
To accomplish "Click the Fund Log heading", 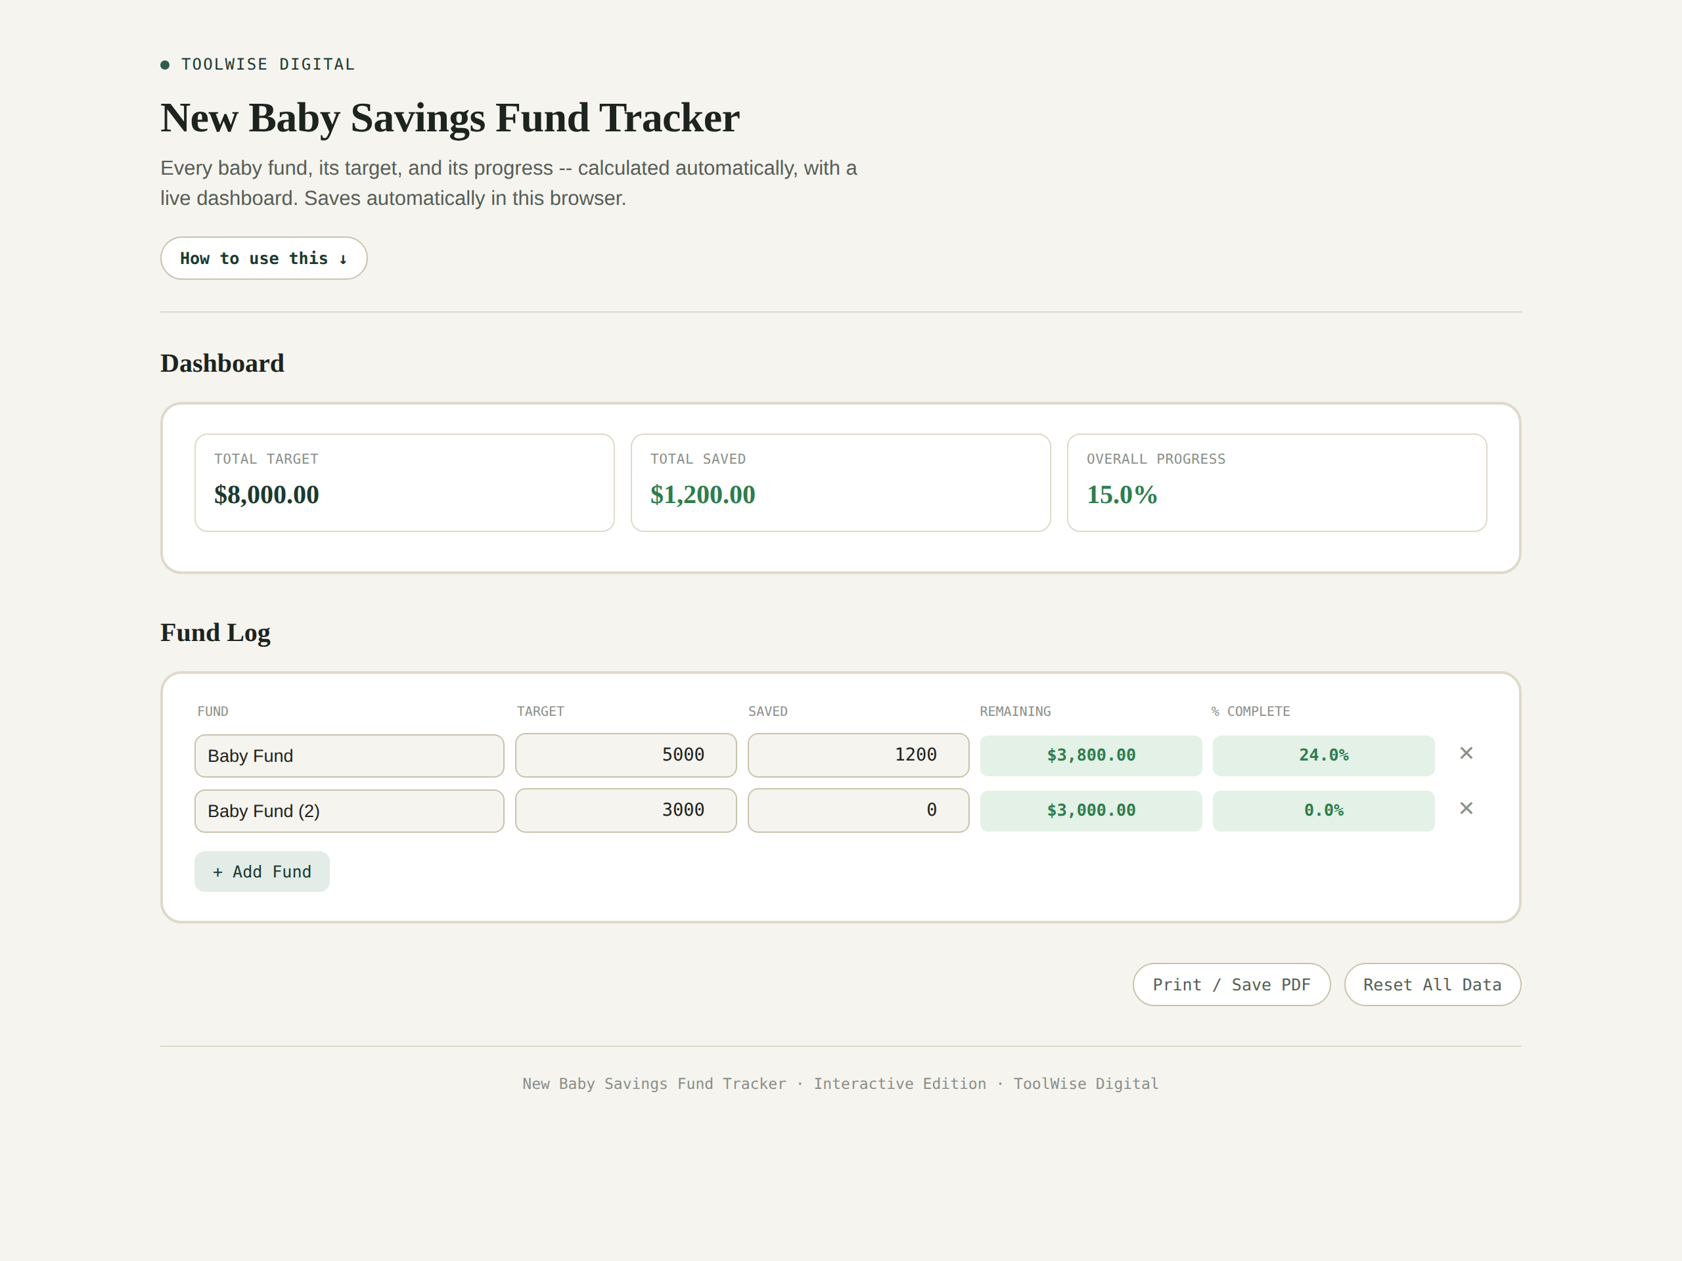I will tap(216, 632).
